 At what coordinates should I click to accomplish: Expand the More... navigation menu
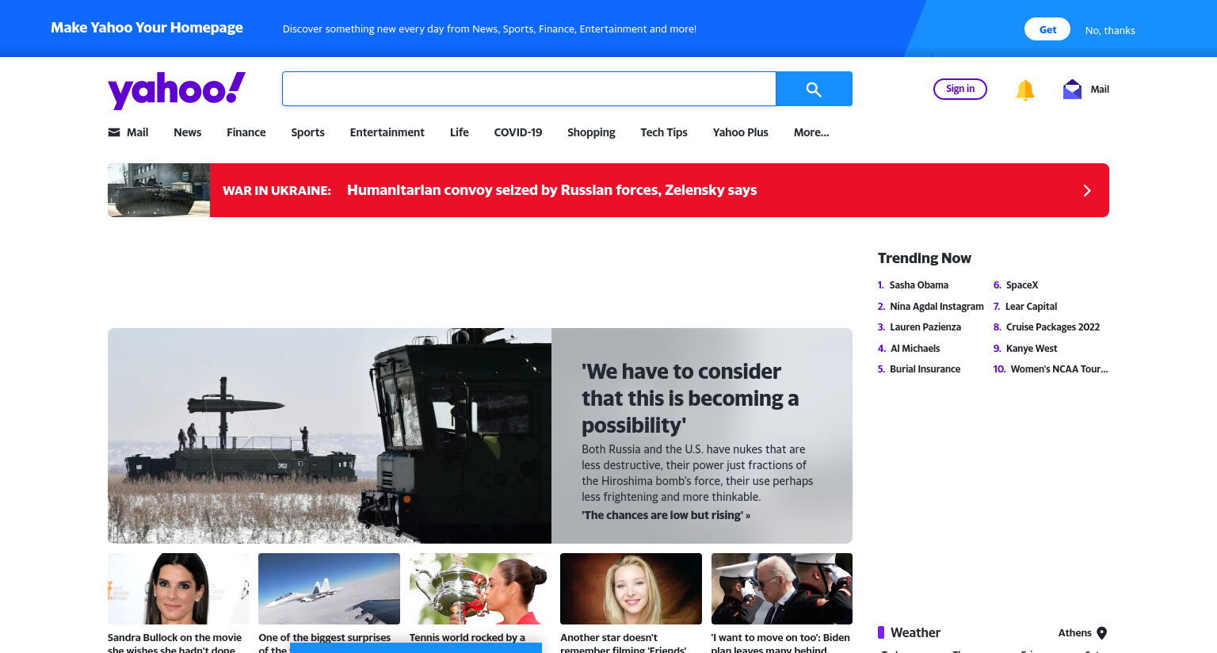(811, 132)
